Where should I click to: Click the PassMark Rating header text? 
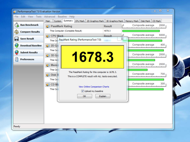pos(61,26)
